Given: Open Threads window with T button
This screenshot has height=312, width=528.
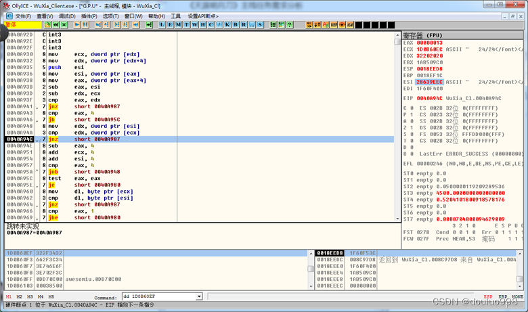Looking at the screenshot, I should click(x=187, y=24).
